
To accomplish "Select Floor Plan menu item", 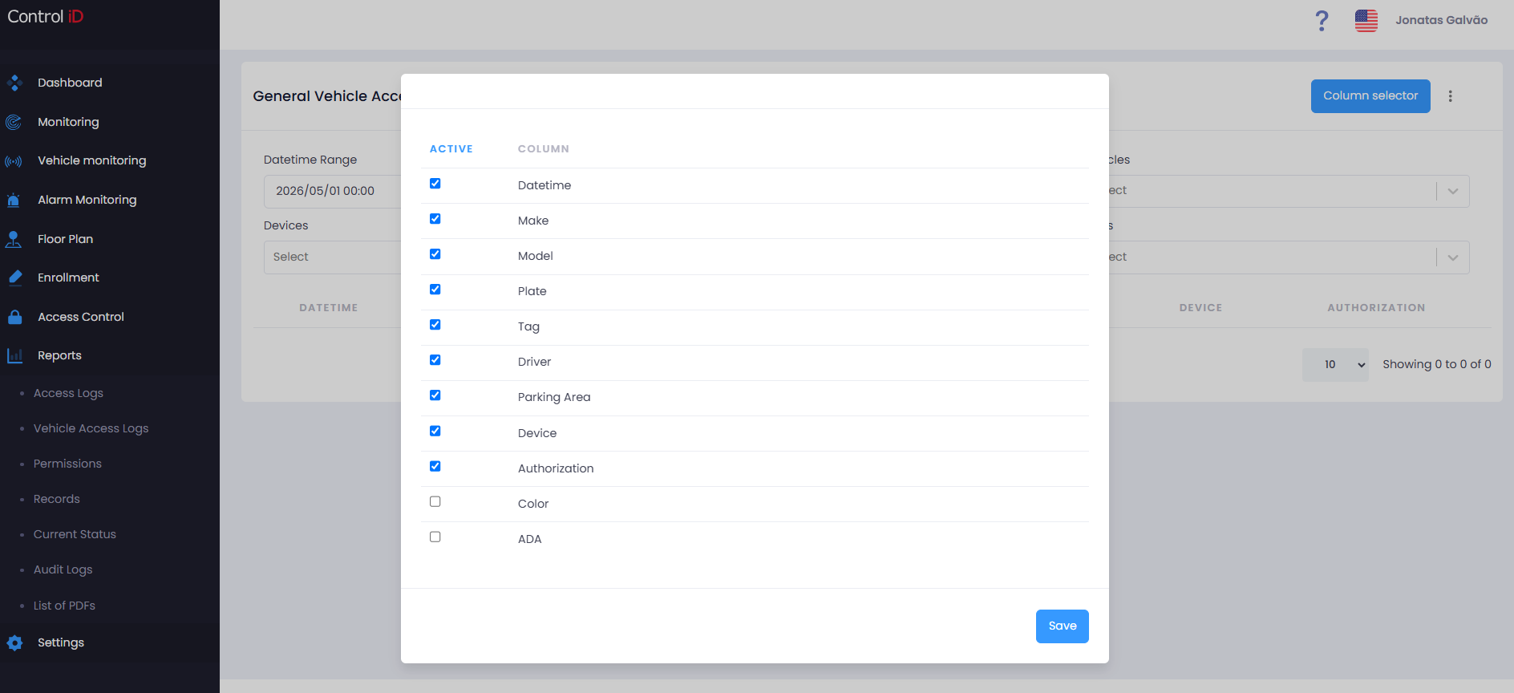I will click(x=65, y=239).
